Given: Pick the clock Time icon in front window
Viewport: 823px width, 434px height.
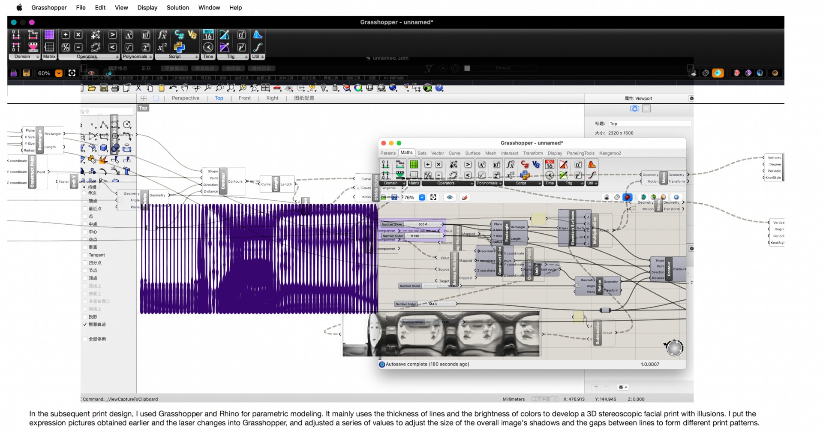Looking at the screenshot, I should coord(550,175).
